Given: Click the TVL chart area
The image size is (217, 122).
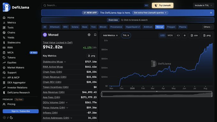Looking at the screenshot, I should (x=161, y=63).
